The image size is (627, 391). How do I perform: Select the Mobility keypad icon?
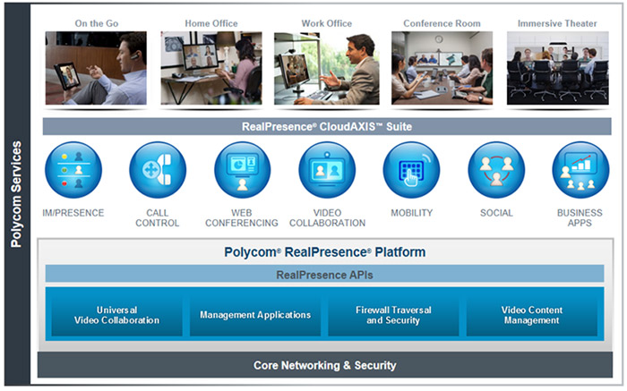pyautogui.click(x=411, y=170)
